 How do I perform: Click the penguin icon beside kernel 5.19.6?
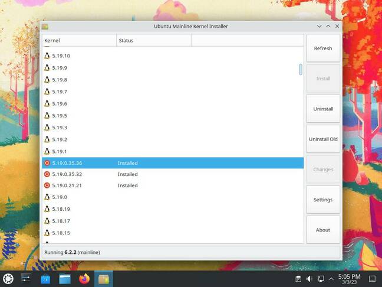point(47,104)
